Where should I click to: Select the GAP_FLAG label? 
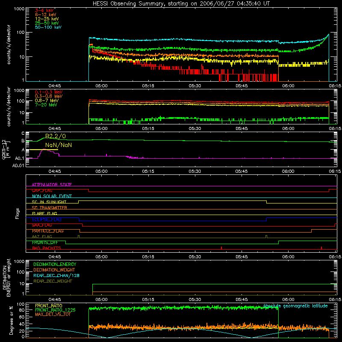pos(42,190)
